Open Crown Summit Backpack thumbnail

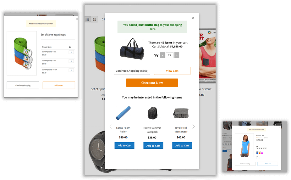152,113
